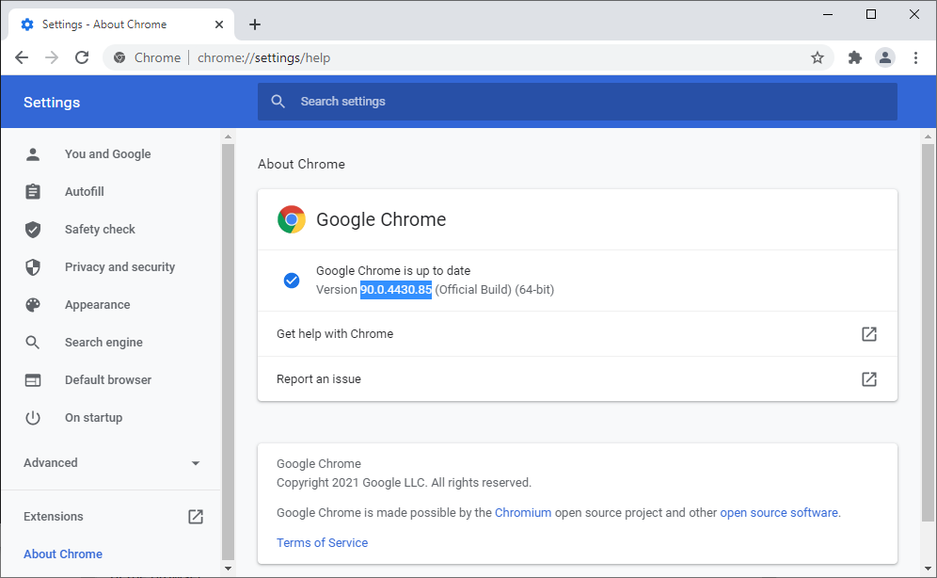Expand the Advanced settings section
The width and height of the screenshot is (937, 578).
click(111, 462)
